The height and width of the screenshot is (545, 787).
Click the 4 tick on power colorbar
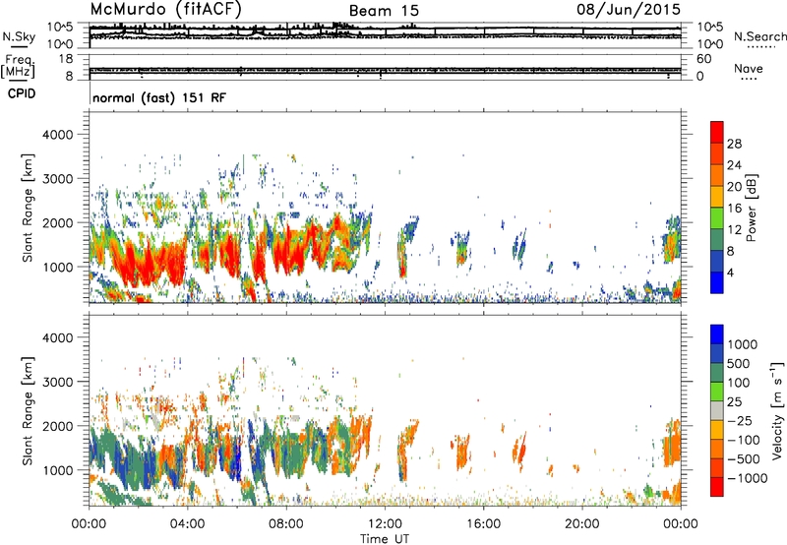pyautogui.click(x=730, y=272)
